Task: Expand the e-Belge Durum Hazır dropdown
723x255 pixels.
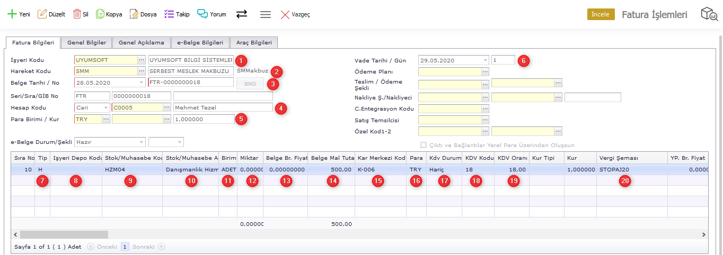Action: tap(141, 142)
